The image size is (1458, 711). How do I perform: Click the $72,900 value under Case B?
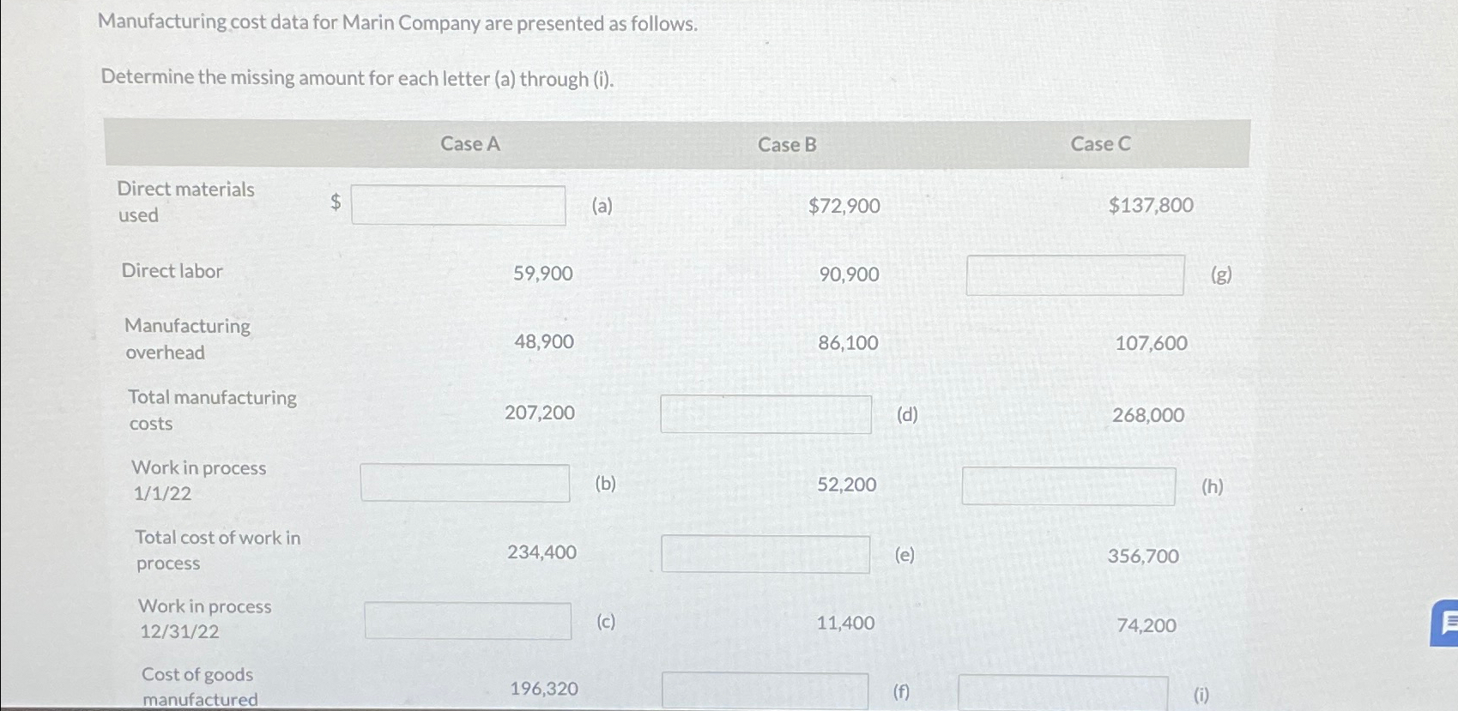pyautogui.click(x=844, y=205)
